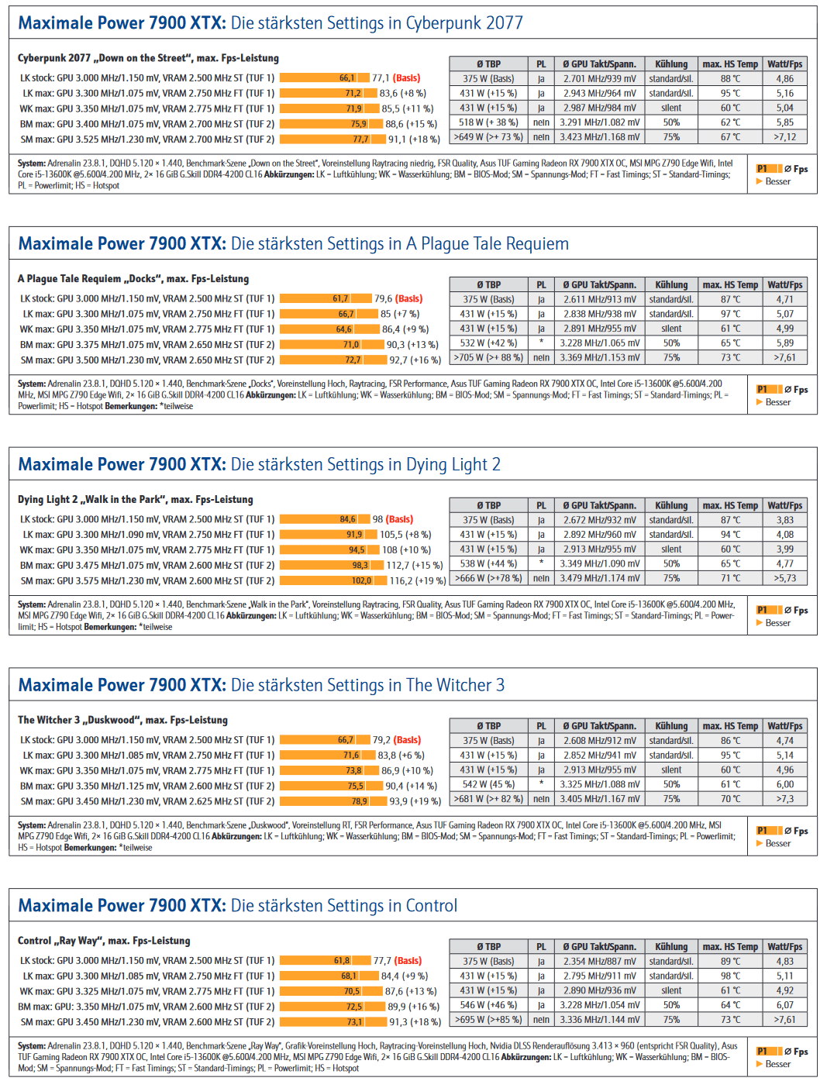Click the cell '532 W (+42 %)'
This screenshot has height=1088, width=827.
[x=488, y=343]
